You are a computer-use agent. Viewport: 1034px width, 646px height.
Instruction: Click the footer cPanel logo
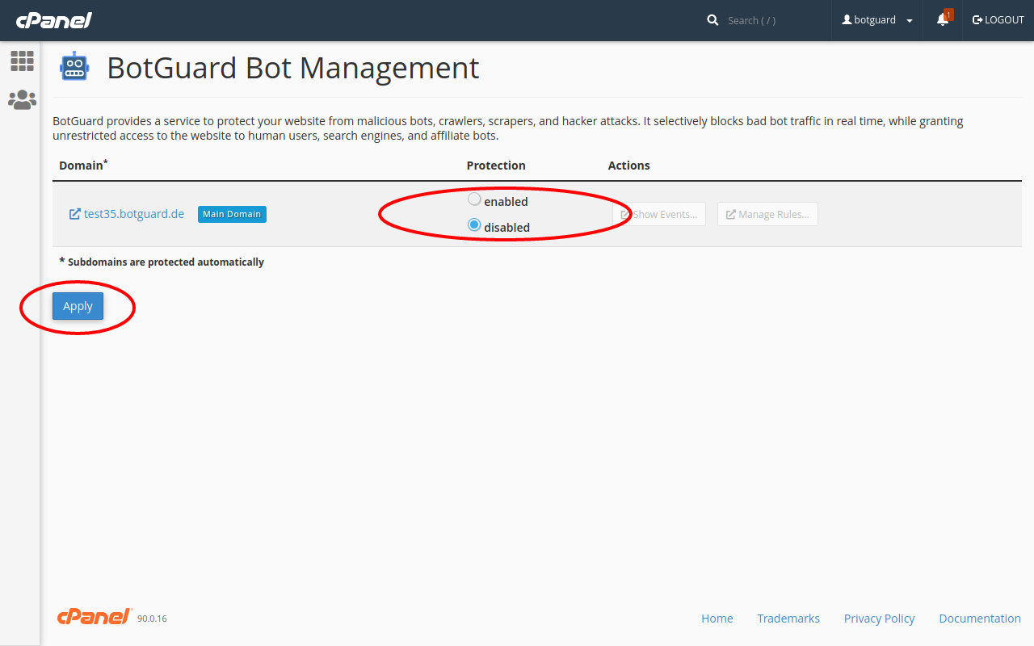[x=94, y=617]
